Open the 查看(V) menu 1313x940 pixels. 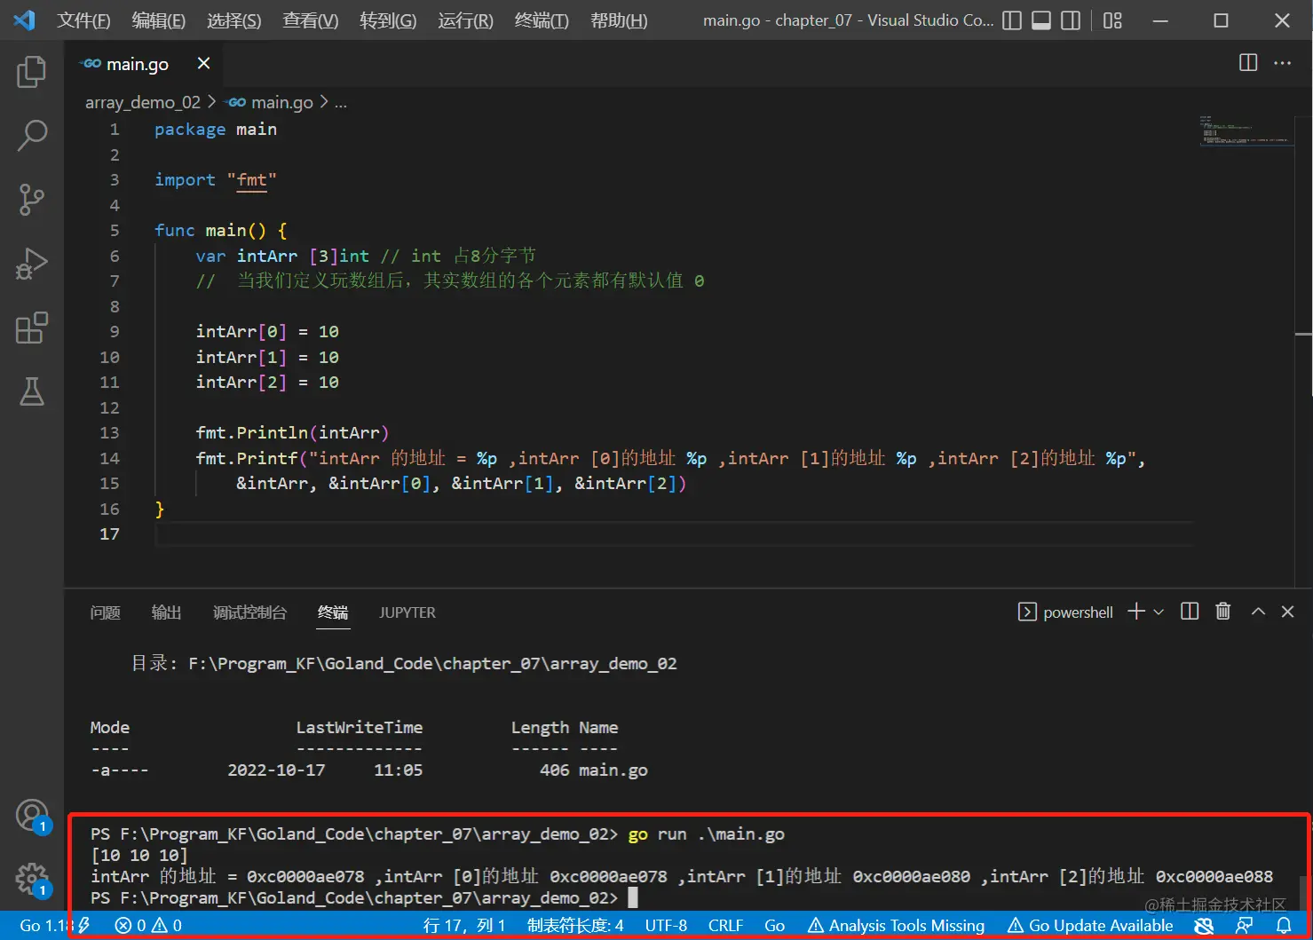coord(310,20)
